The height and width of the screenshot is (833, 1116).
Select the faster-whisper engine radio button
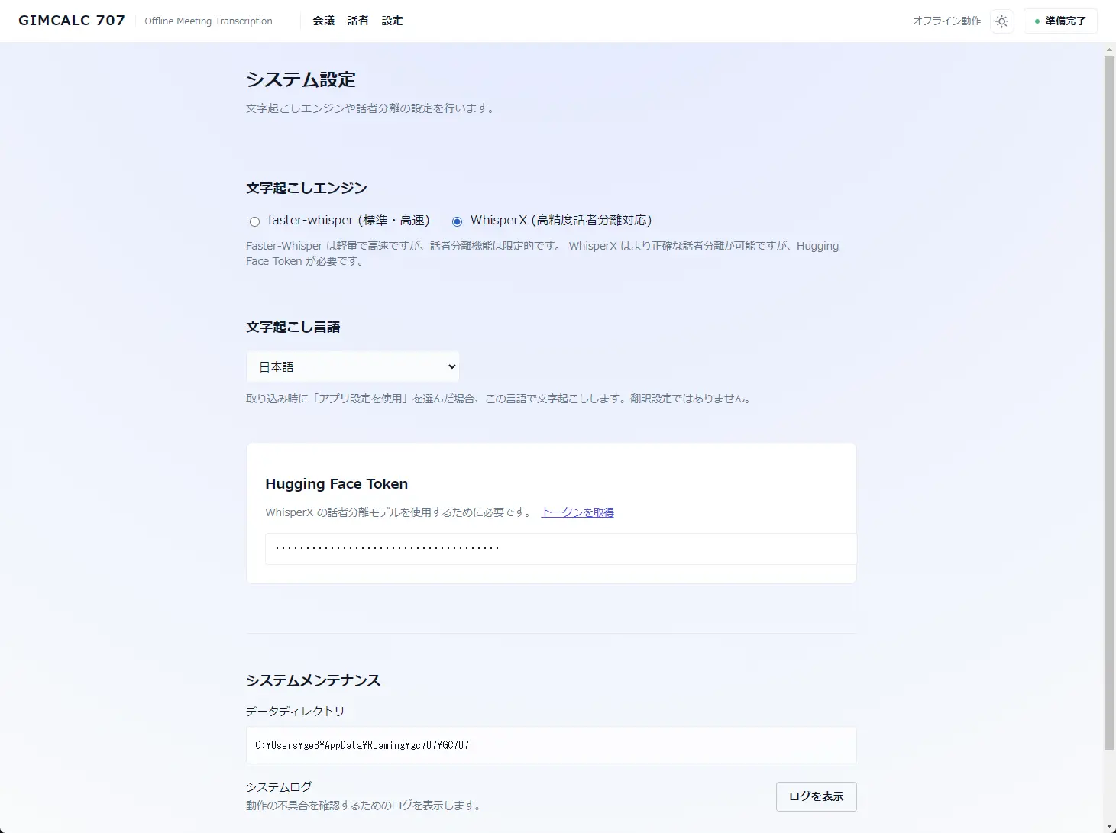click(x=254, y=221)
